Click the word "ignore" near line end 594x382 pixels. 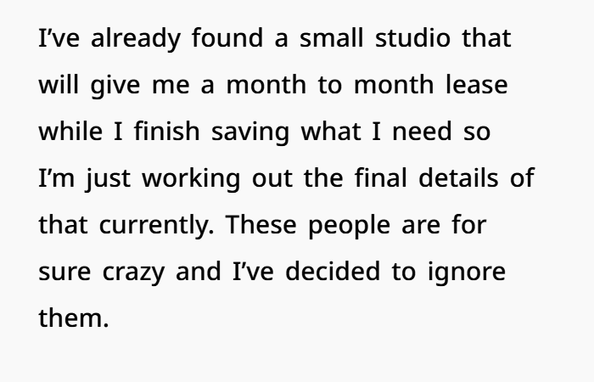point(467,272)
